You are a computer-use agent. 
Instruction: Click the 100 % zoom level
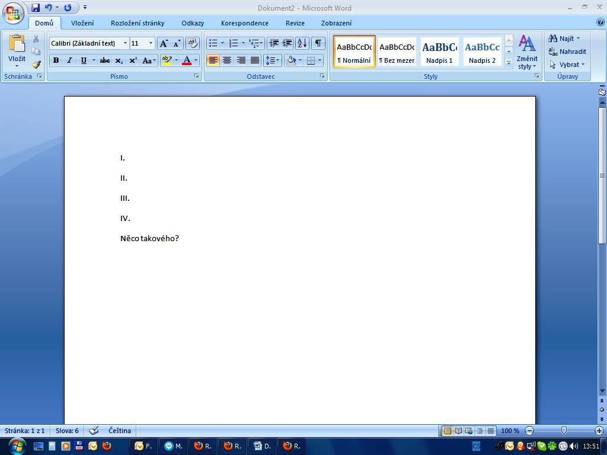510,431
